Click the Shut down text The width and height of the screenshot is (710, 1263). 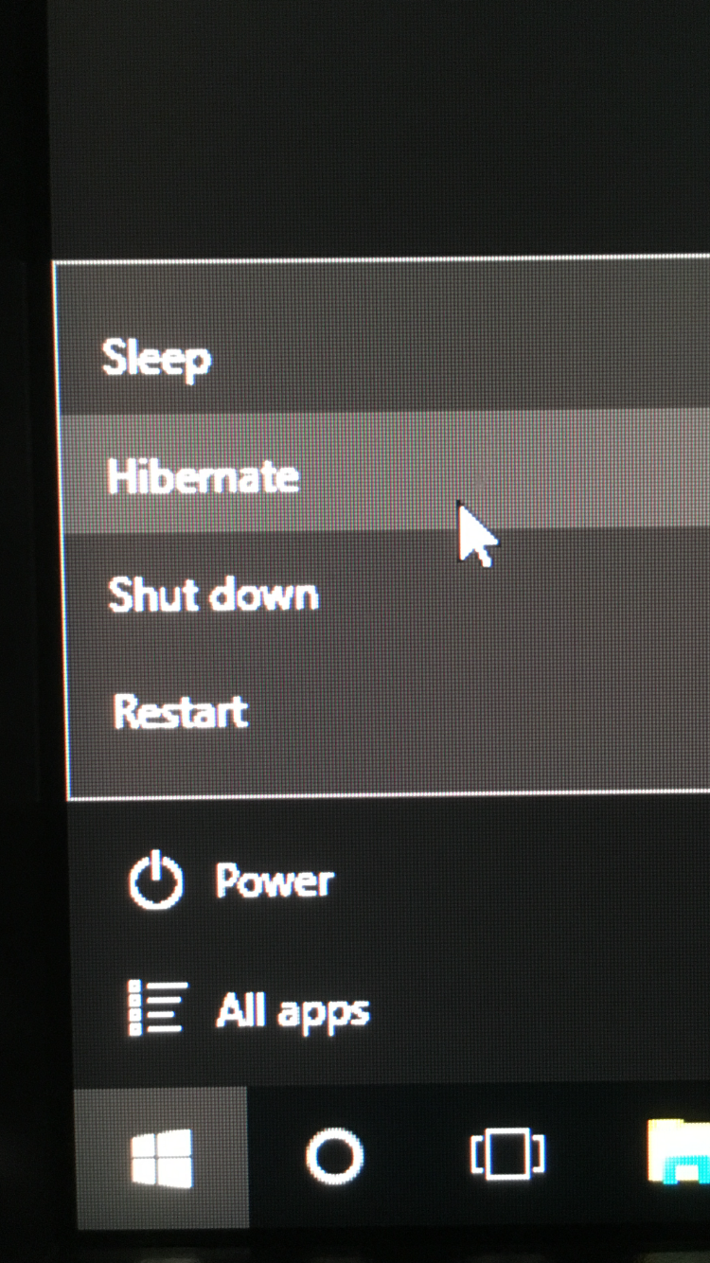[213, 595]
